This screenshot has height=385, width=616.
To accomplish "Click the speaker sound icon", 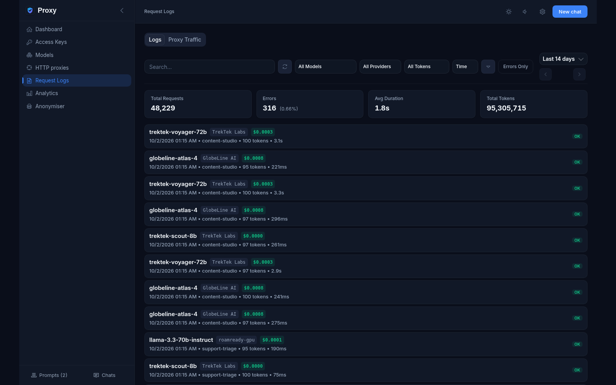I will [x=525, y=12].
